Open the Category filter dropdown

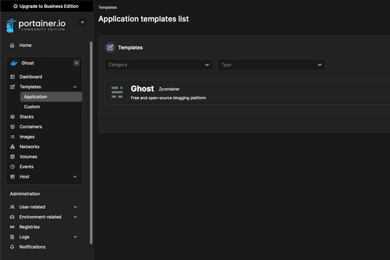159,65
